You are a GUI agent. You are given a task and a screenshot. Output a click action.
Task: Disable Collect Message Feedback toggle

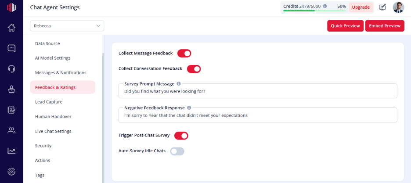tap(184, 54)
